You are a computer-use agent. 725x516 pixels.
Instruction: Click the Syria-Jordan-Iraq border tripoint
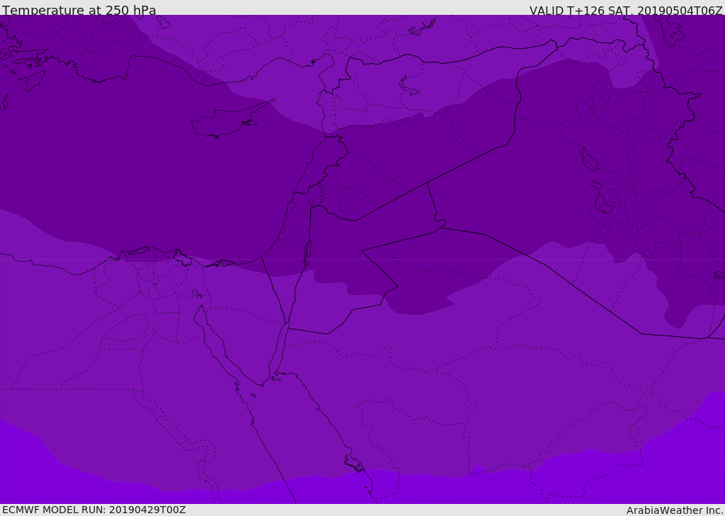(427, 183)
